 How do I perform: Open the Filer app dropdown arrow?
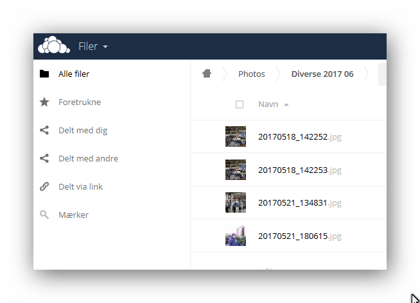tap(105, 47)
